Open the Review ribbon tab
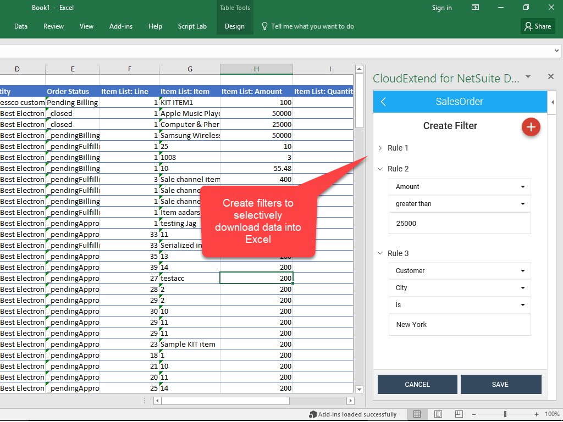The image size is (563, 422). [53, 26]
